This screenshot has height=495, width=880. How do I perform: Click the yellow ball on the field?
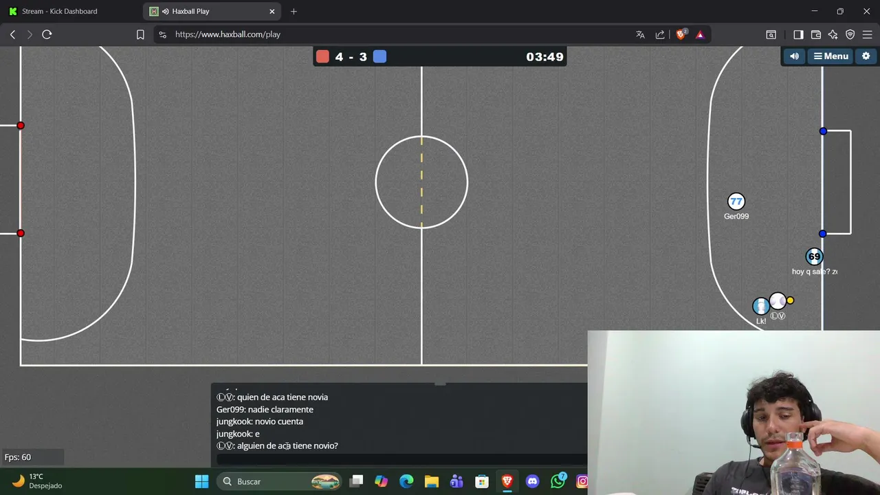click(790, 300)
